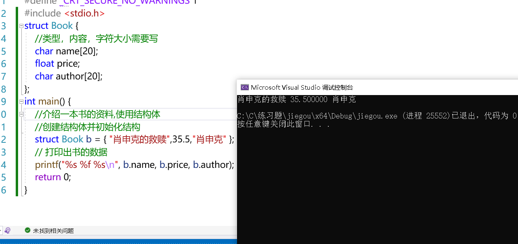Collapse the struct Book code block

click(x=21, y=26)
